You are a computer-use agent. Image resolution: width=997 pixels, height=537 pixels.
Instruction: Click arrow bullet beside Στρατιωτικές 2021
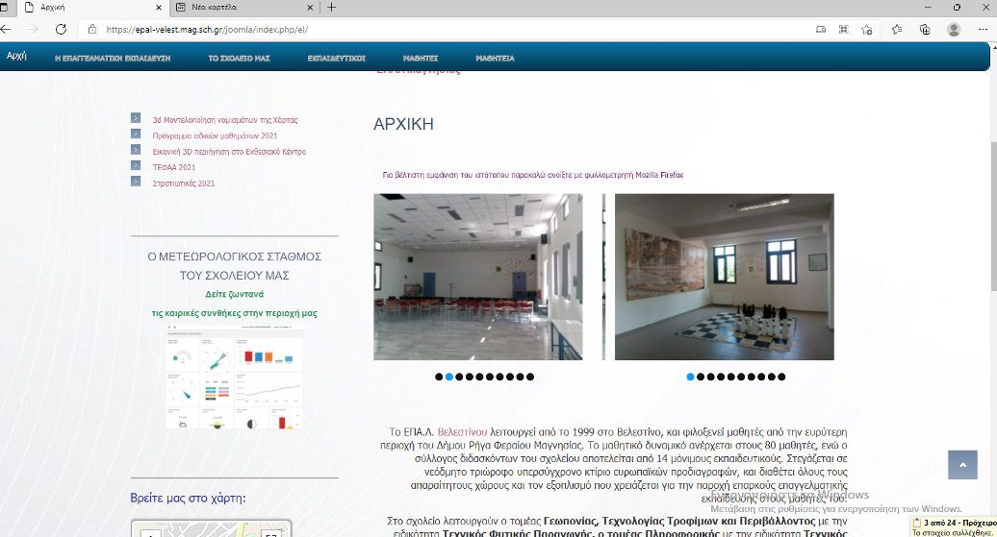136,181
